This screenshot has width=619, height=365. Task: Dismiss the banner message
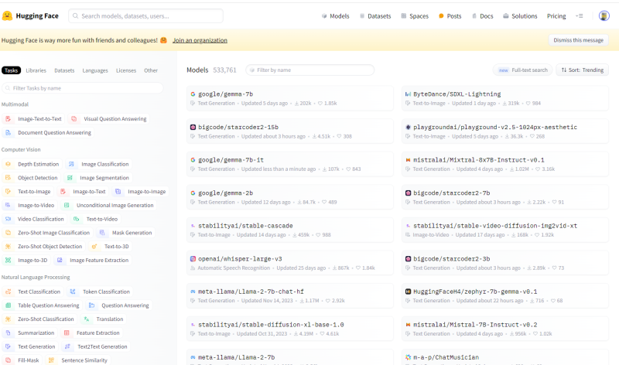[x=578, y=40]
